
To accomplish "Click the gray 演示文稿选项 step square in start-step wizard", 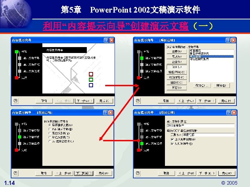I will coord(19,71).
